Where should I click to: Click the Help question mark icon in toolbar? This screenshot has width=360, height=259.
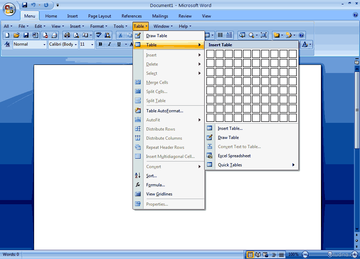pyautogui.click(x=301, y=35)
